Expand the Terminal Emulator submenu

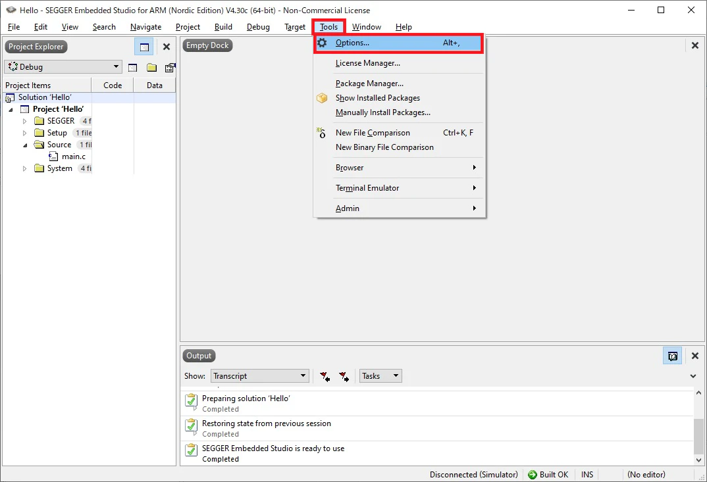(399, 188)
